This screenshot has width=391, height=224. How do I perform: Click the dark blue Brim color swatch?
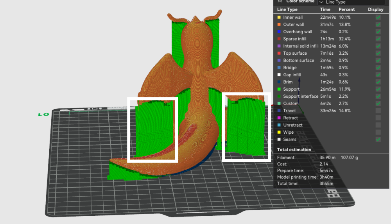[x=279, y=82]
